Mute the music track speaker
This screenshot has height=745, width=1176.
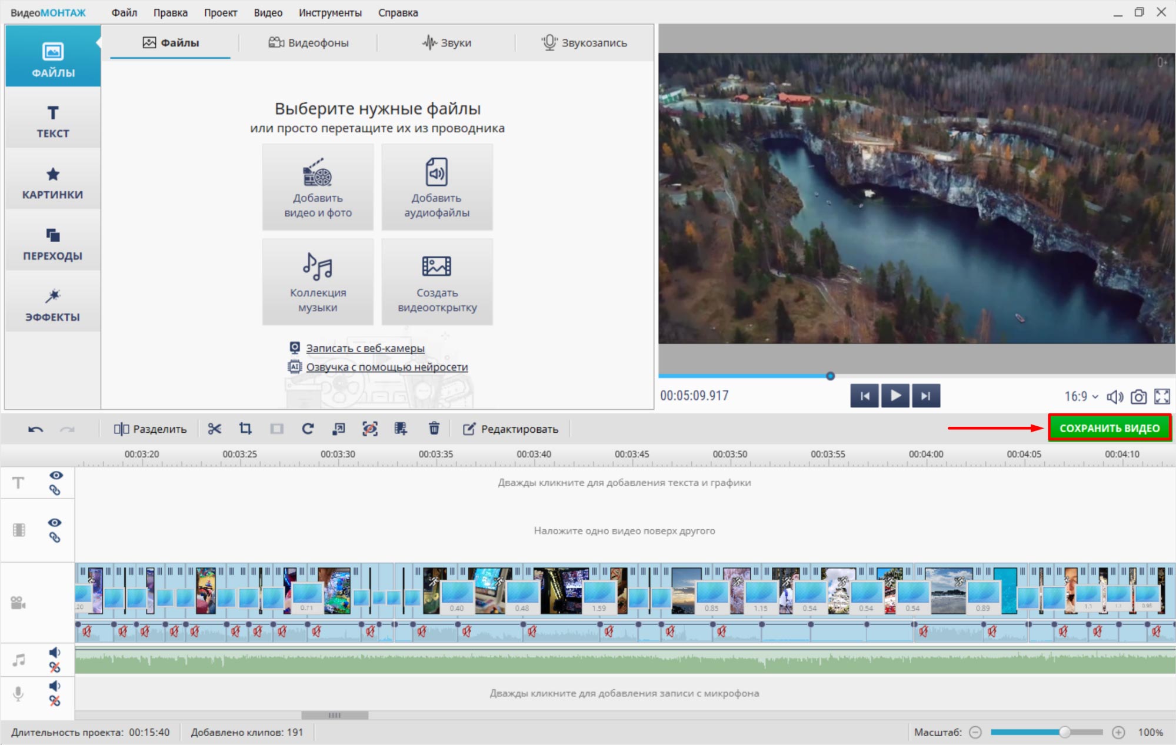55,652
